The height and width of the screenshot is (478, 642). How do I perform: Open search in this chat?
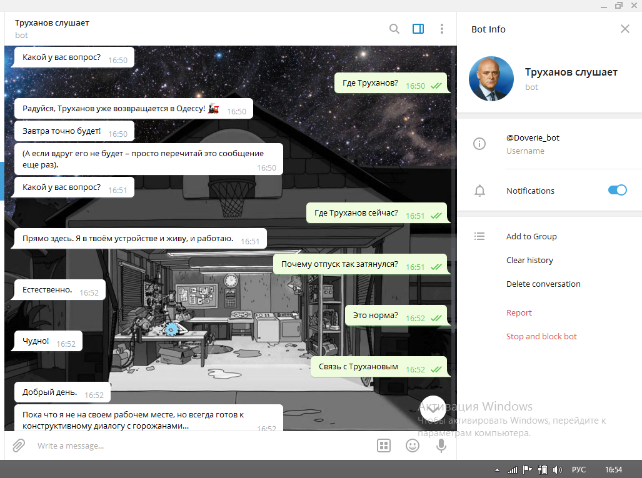[394, 29]
